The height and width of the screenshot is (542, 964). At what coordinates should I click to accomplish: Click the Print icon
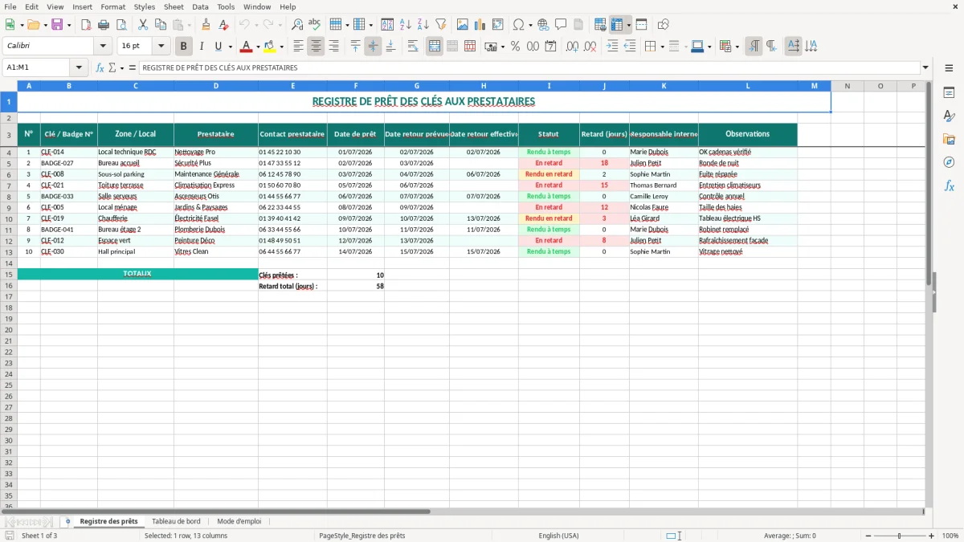point(104,25)
